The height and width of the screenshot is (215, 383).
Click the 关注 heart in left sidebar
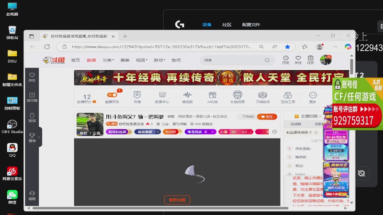pos(32,77)
